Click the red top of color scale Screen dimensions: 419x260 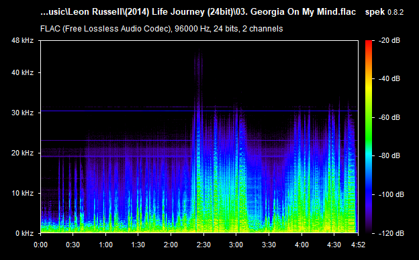coord(369,43)
